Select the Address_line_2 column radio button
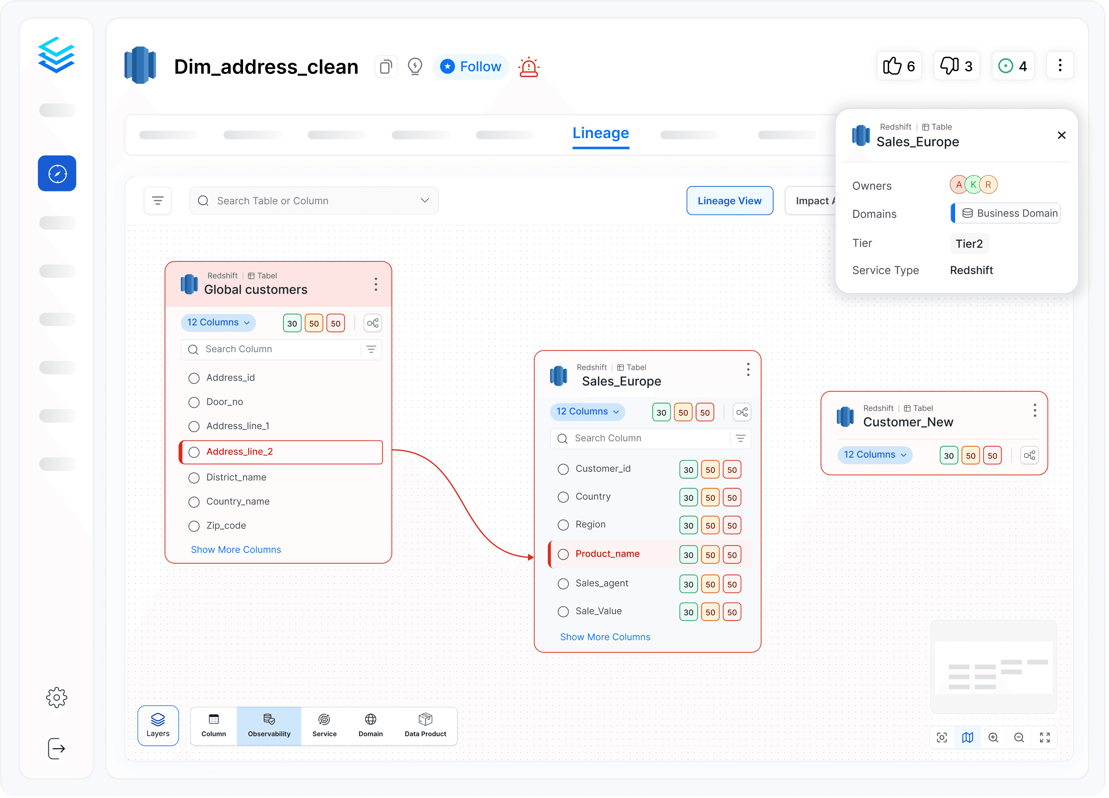This screenshot has height=798, width=1109. (x=195, y=453)
